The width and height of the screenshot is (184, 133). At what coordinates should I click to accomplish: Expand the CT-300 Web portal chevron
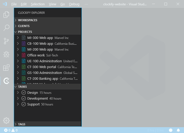point(18,67)
